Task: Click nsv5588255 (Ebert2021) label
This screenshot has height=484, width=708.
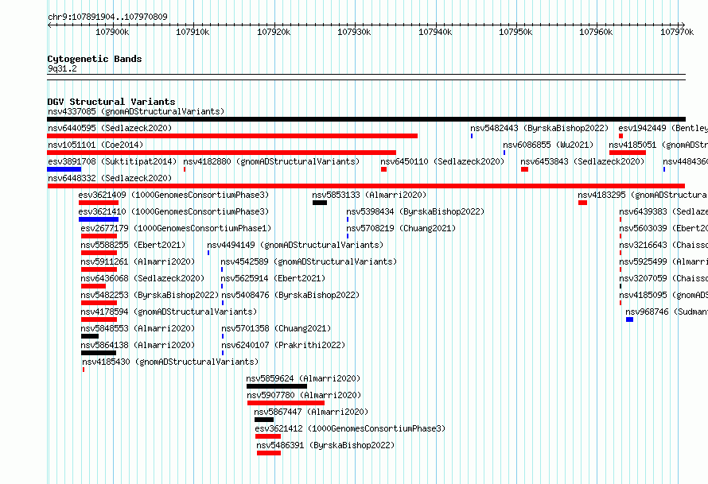Action: (133, 245)
